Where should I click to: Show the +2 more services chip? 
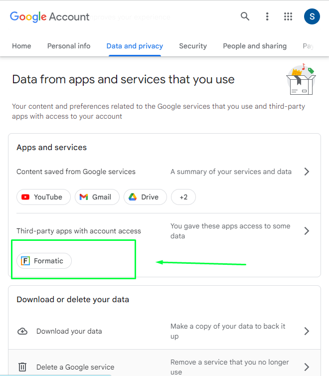pos(183,197)
